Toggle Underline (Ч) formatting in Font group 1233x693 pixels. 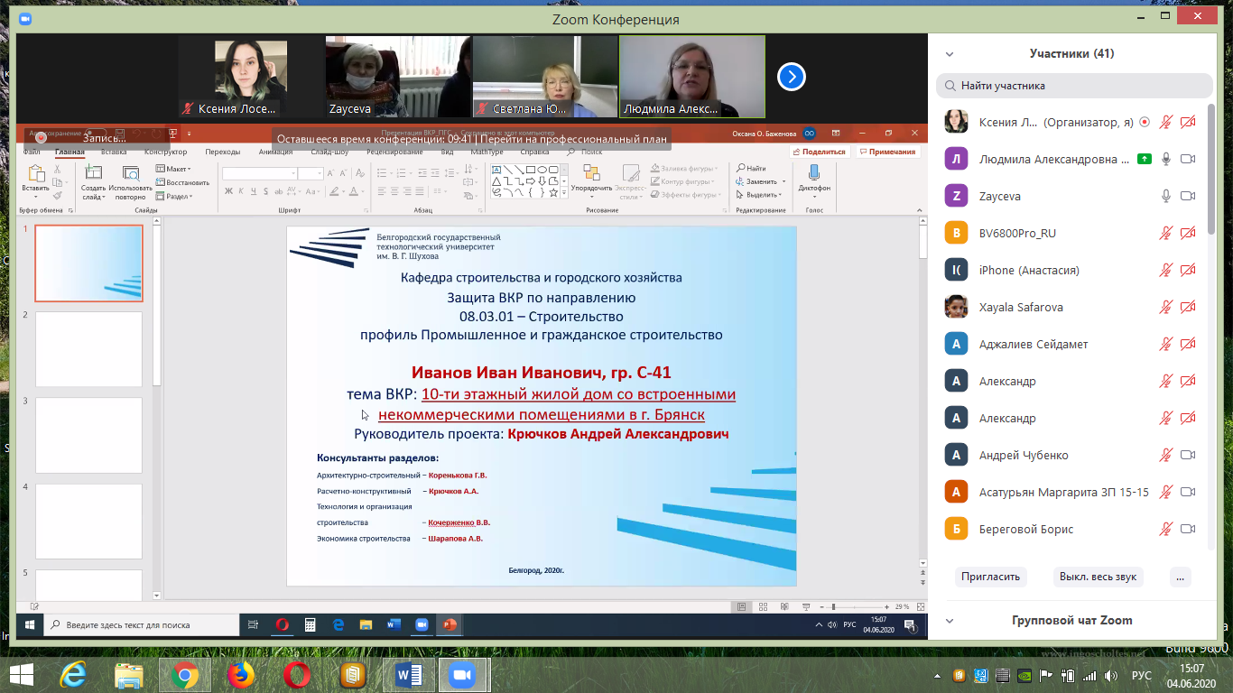pyautogui.click(x=253, y=191)
